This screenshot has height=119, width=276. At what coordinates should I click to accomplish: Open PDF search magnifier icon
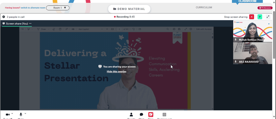pyautogui.click(x=168, y=29)
